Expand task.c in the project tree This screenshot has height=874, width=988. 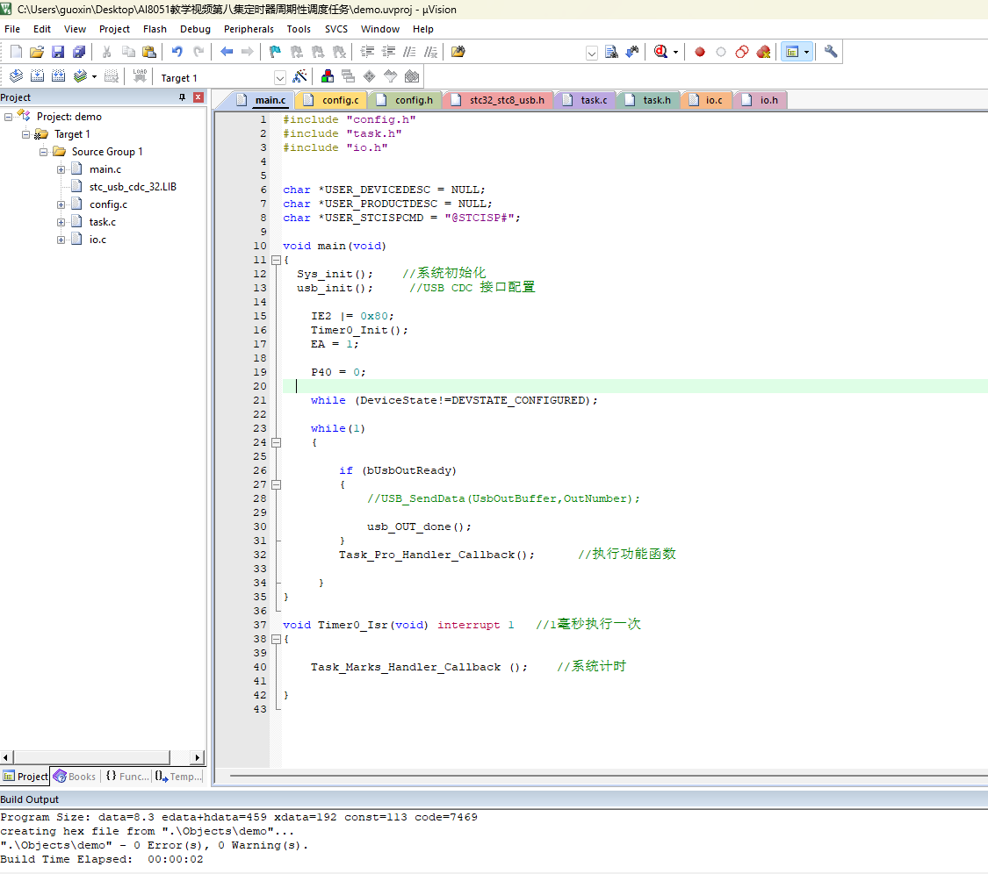61,222
